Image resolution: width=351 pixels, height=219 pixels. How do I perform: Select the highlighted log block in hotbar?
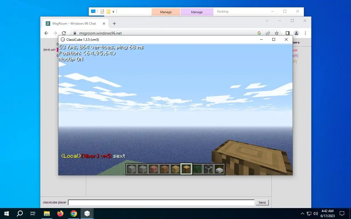pyautogui.click(x=186, y=169)
